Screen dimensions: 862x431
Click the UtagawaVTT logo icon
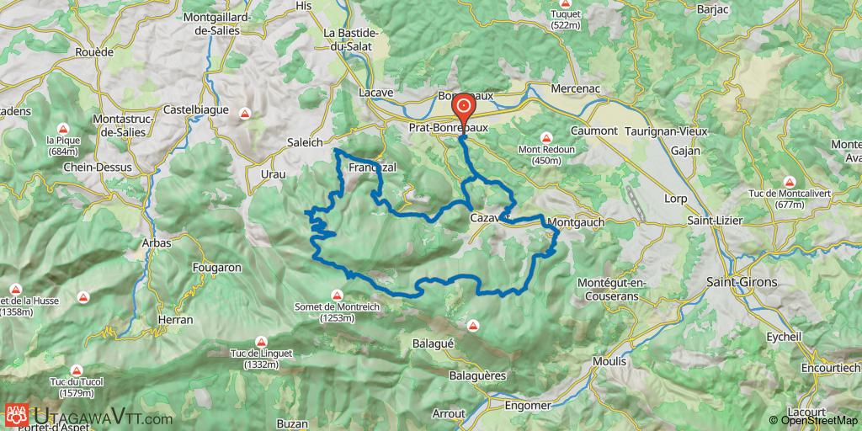pyautogui.click(x=17, y=416)
